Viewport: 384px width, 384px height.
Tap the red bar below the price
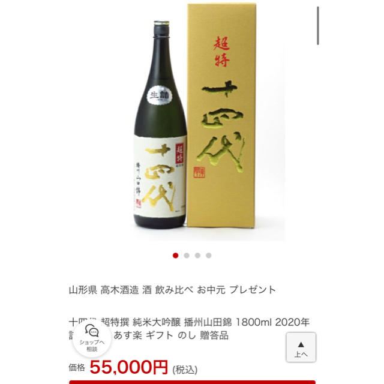click(x=192, y=382)
